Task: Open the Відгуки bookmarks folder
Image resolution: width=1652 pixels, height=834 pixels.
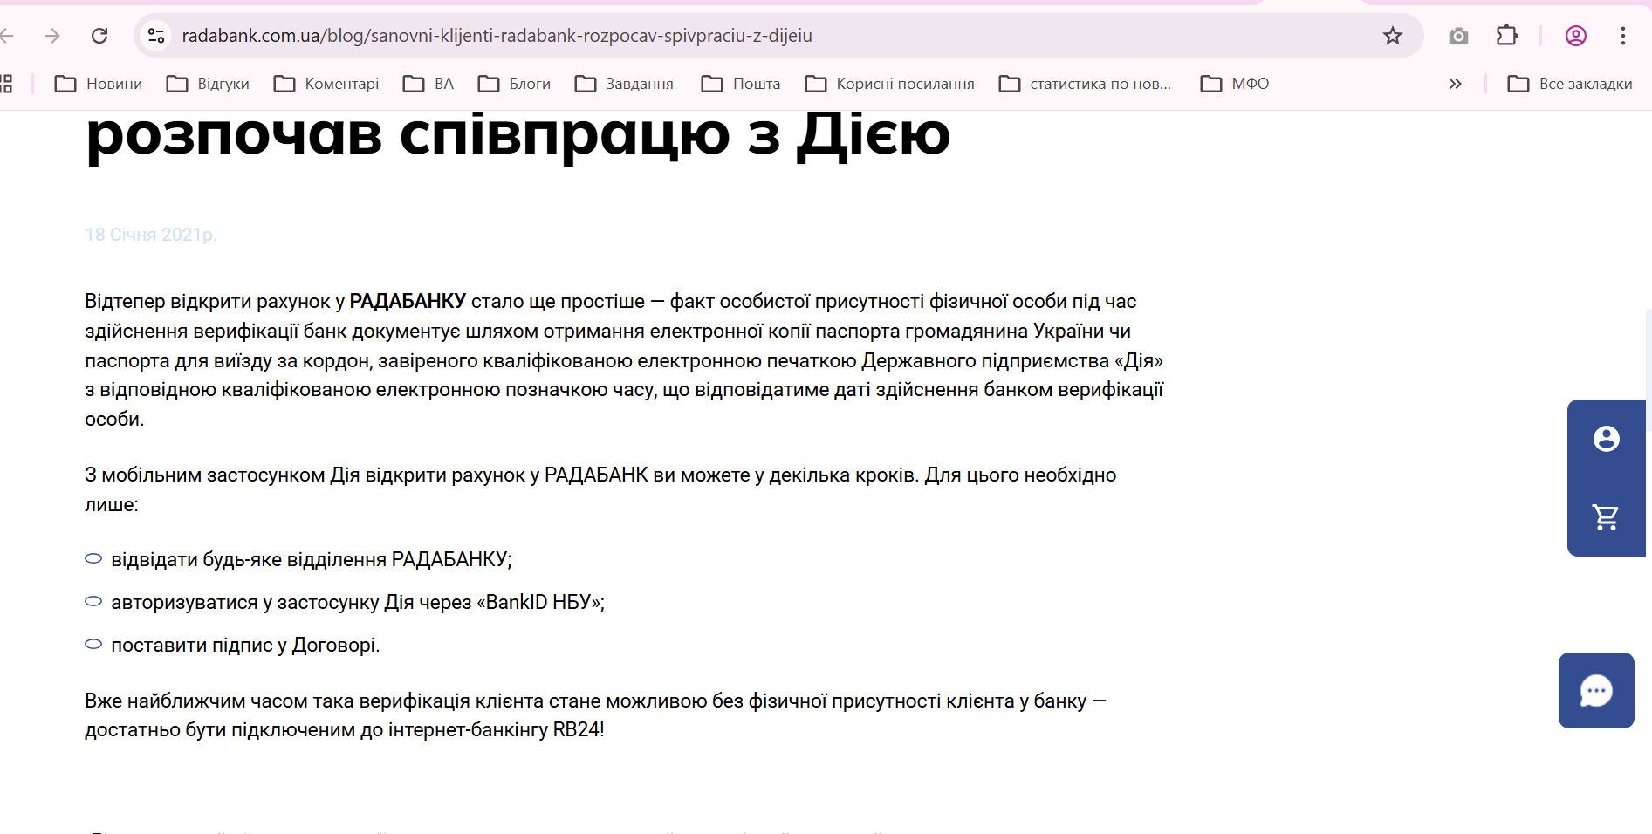Action: pyautogui.click(x=208, y=84)
